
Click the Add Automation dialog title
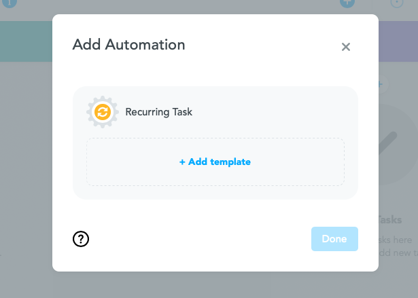click(x=128, y=45)
